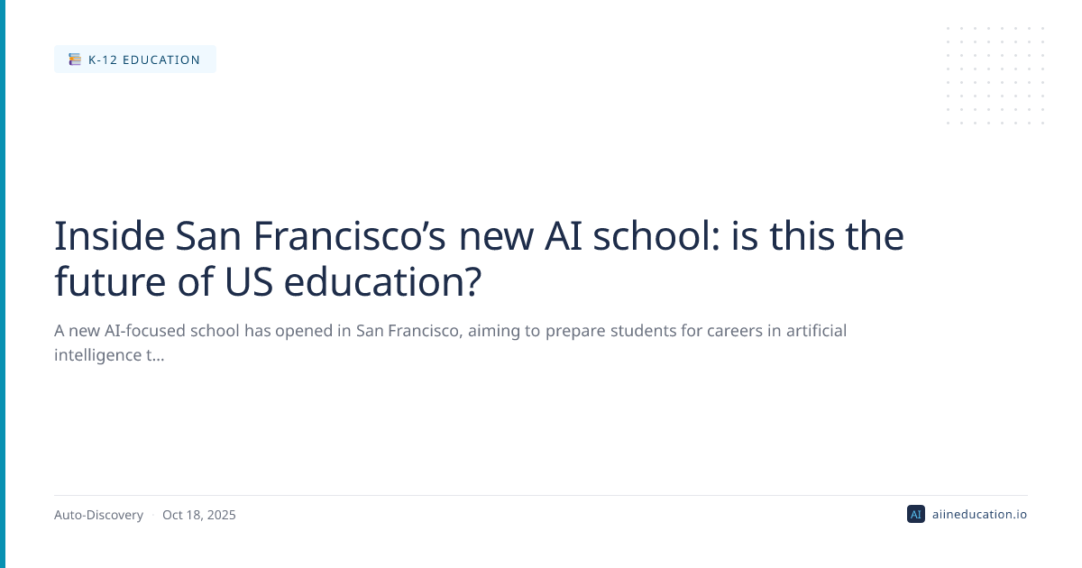Click the word 'artificial' in the summary
The height and width of the screenshot is (568, 1082).
coord(811,331)
